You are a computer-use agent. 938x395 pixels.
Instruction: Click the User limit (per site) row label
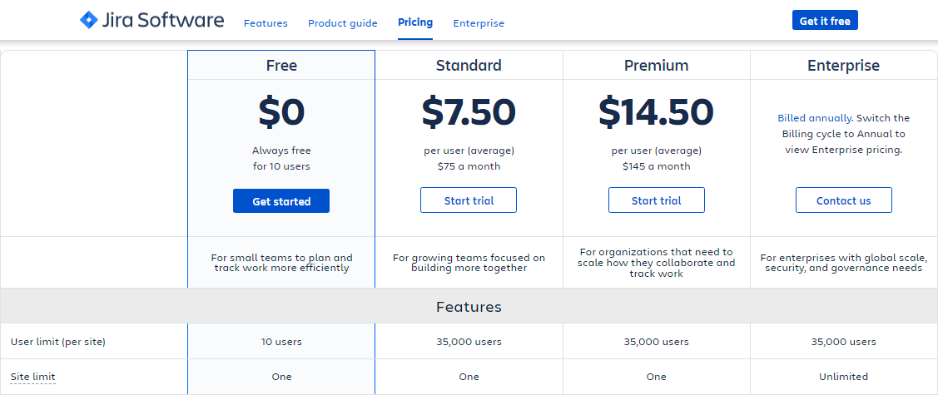pyautogui.click(x=58, y=342)
